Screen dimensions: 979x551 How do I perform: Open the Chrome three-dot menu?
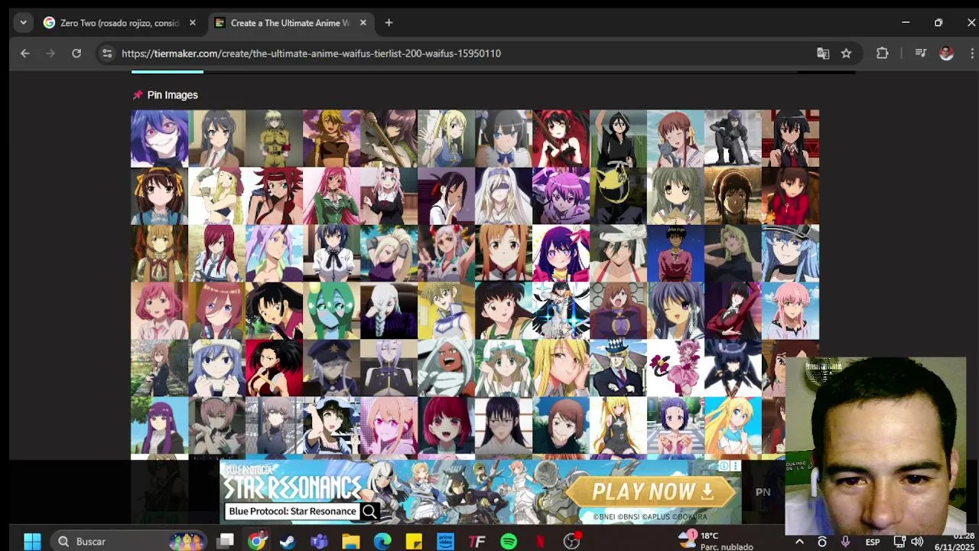click(971, 54)
